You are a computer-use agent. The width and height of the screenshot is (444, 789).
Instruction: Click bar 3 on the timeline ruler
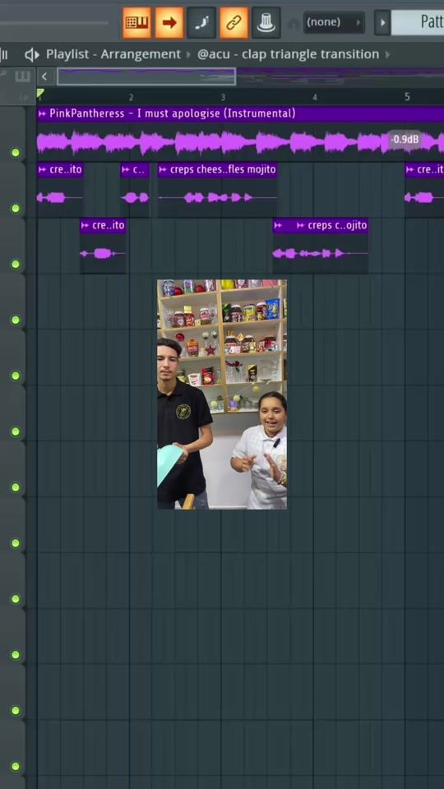click(x=223, y=98)
